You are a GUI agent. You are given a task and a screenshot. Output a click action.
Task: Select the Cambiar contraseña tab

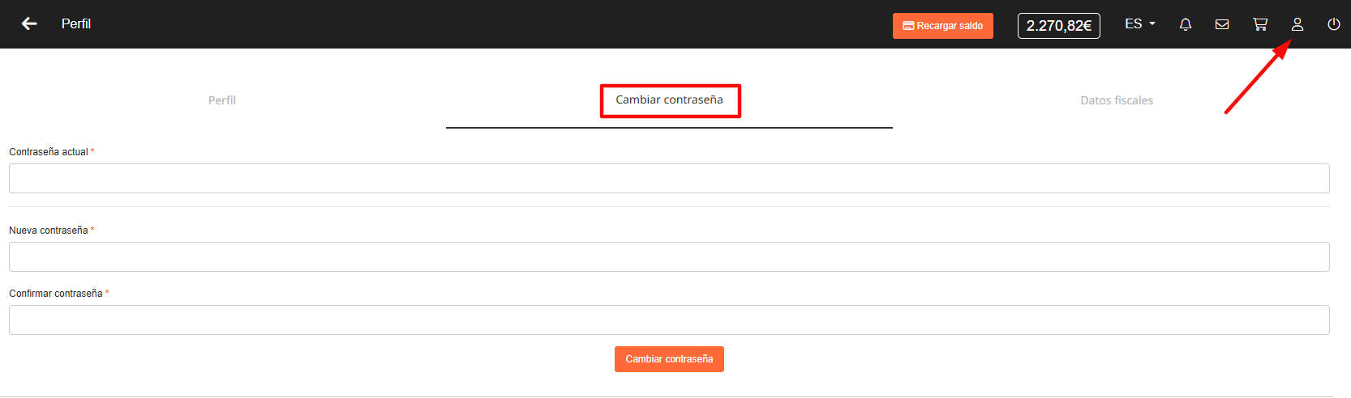pyautogui.click(x=669, y=100)
